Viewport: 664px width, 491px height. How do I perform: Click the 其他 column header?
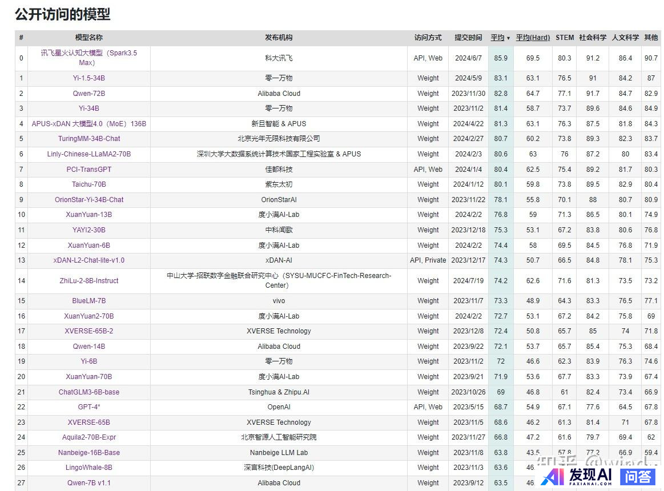[x=651, y=38]
